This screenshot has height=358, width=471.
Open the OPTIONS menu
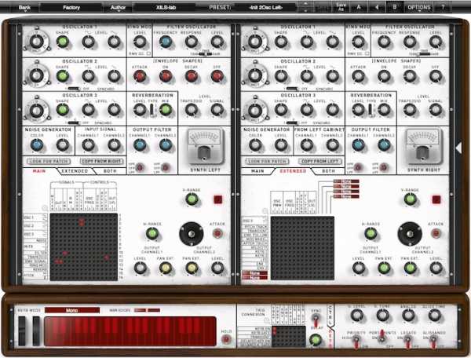tap(419, 7)
